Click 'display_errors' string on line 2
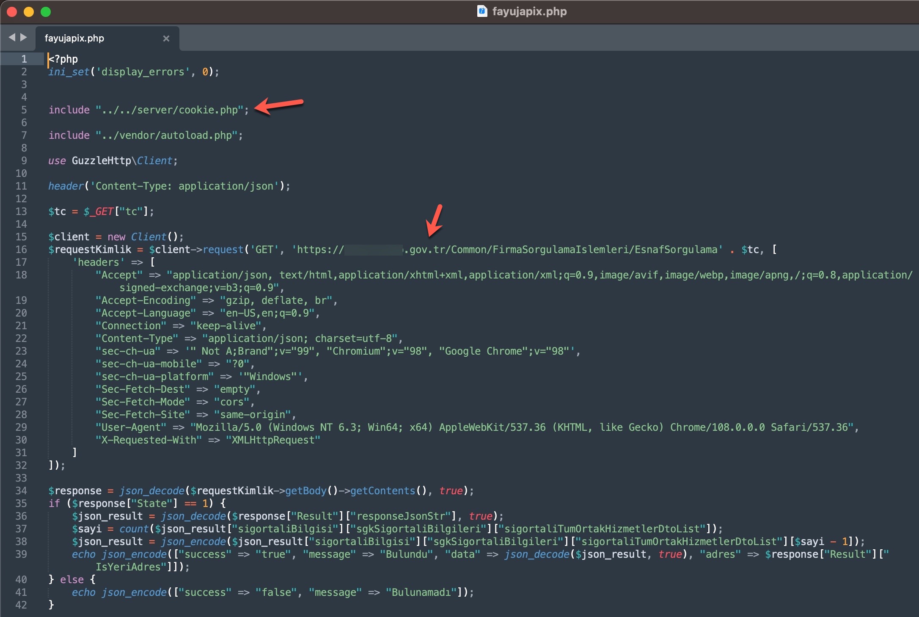The width and height of the screenshot is (919, 617). 143,72
